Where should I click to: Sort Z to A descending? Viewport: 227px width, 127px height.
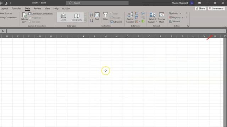(x=92, y=20)
